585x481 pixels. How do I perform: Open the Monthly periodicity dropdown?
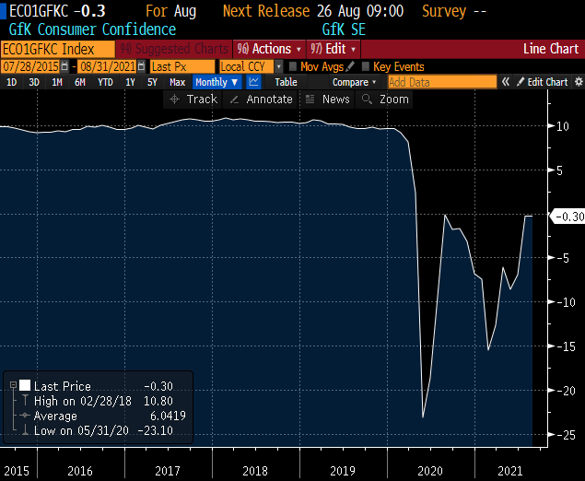(215, 82)
